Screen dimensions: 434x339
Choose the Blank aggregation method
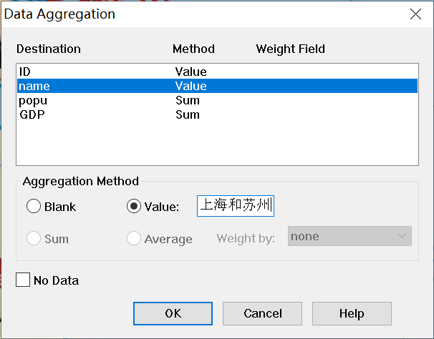point(34,207)
